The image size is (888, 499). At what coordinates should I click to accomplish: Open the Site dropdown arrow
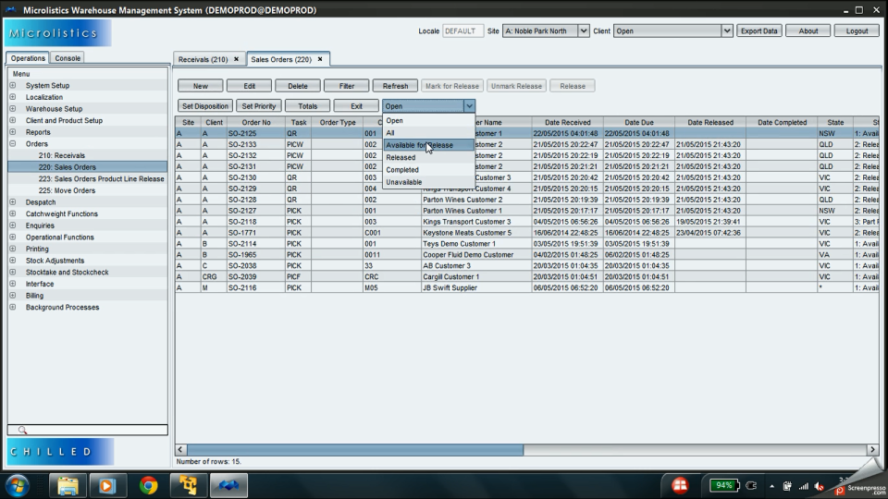pos(583,31)
